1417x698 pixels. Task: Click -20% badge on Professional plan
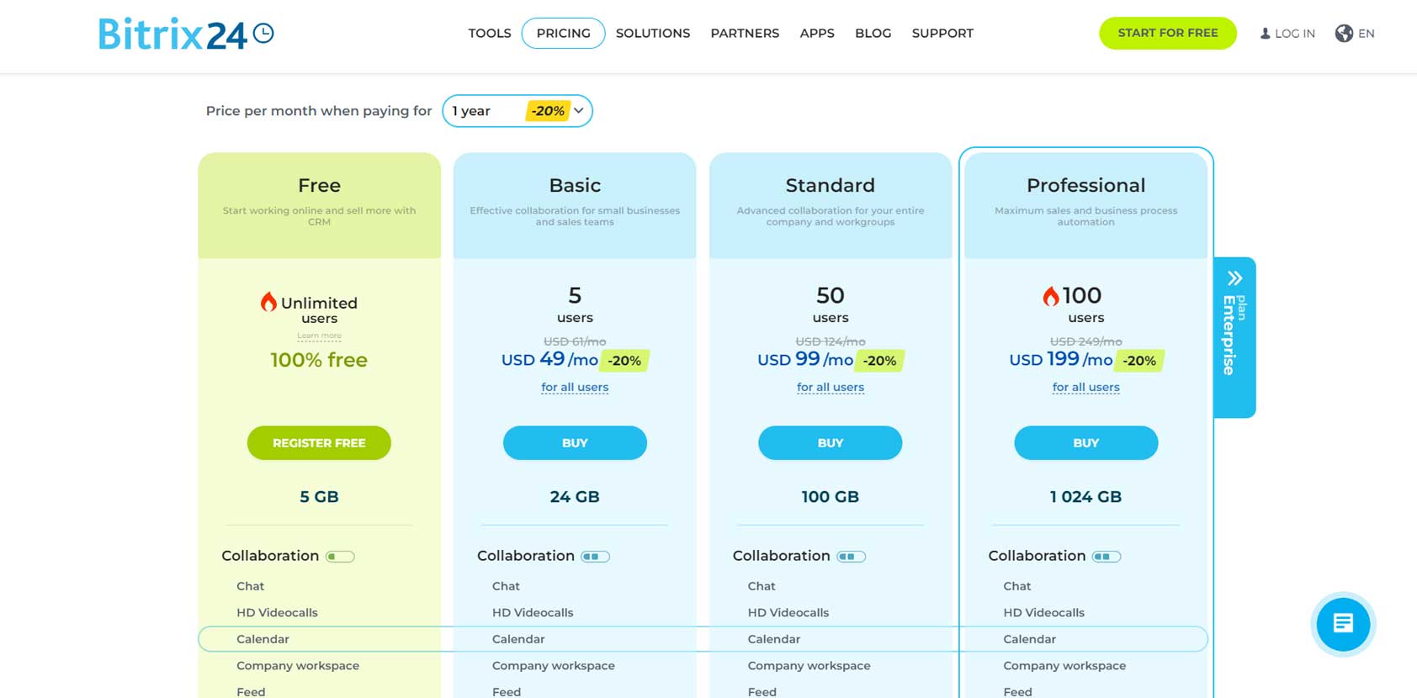1139,361
